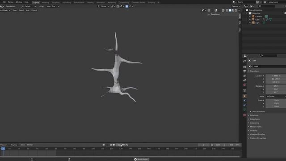This screenshot has width=286, height=161.
Task: Expand the Relations panel
Action: pos(254,115)
